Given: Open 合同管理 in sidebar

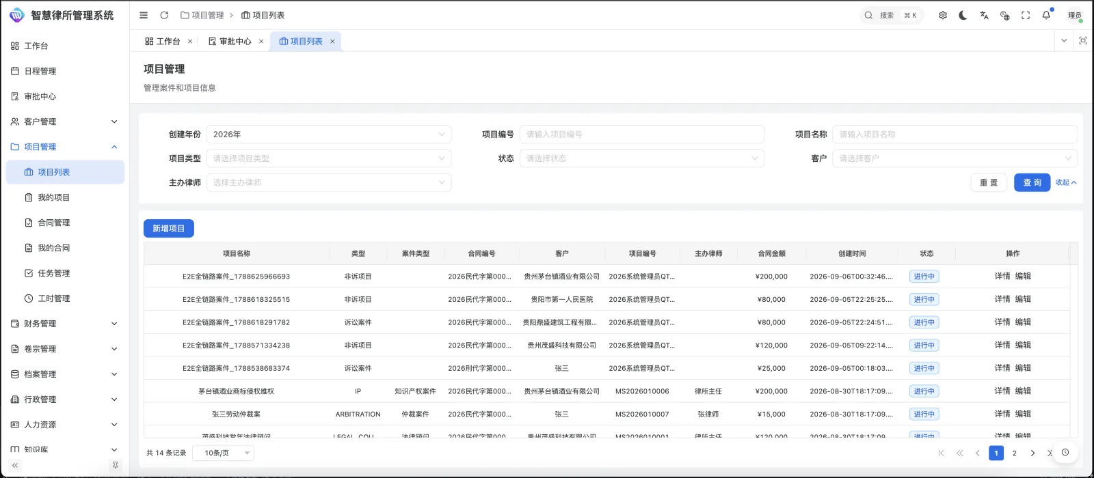Looking at the screenshot, I should pos(65,223).
